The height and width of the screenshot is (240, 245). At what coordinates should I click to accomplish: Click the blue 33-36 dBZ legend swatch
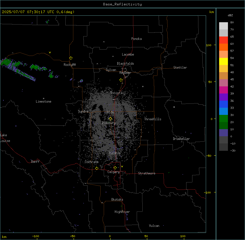[223, 104]
